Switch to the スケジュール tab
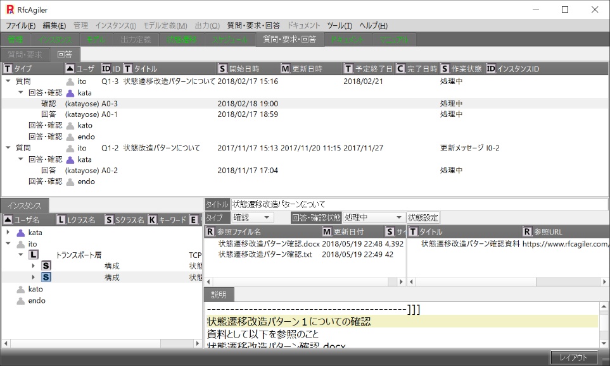Viewport: 610px width, 366px height. coord(230,40)
